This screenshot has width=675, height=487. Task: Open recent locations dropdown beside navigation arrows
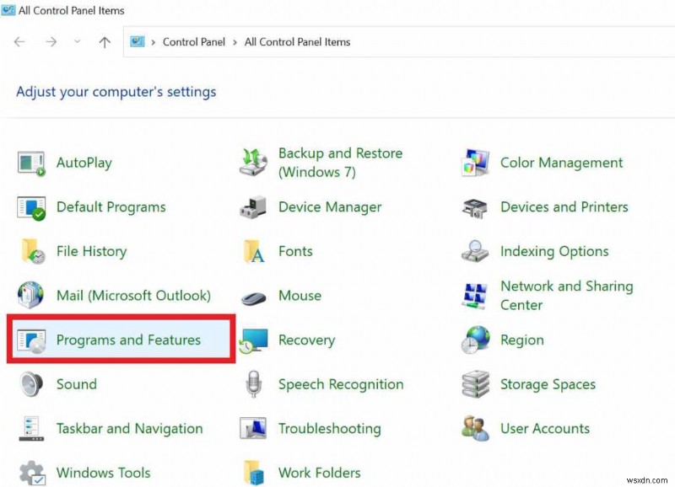pos(78,41)
